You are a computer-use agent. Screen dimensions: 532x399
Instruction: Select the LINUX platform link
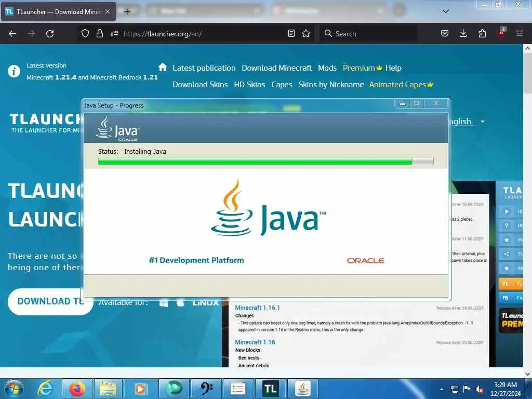click(206, 303)
